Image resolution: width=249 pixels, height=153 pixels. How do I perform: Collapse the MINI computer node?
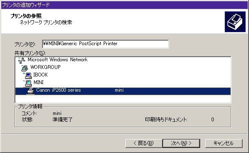[x=24, y=81]
